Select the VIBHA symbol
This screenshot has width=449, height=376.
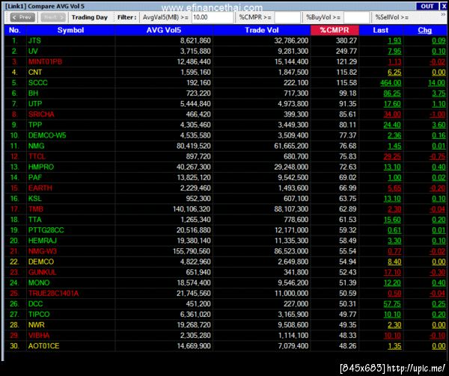pos(39,336)
